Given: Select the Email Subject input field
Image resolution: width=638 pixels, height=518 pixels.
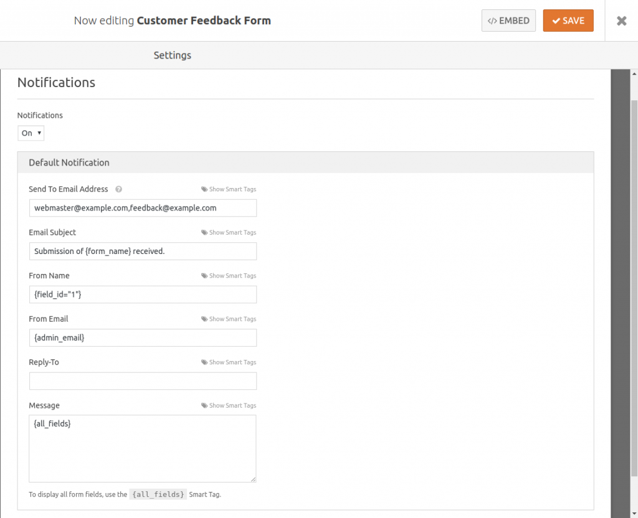Looking at the screenshot, I should 143,251.
